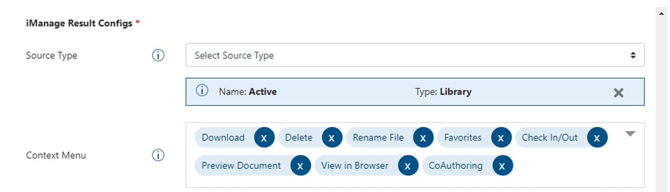Viewport: 670px width, 192px height.
Task: Click the scrollbar up arrow
Action: [x=662, y=13]
